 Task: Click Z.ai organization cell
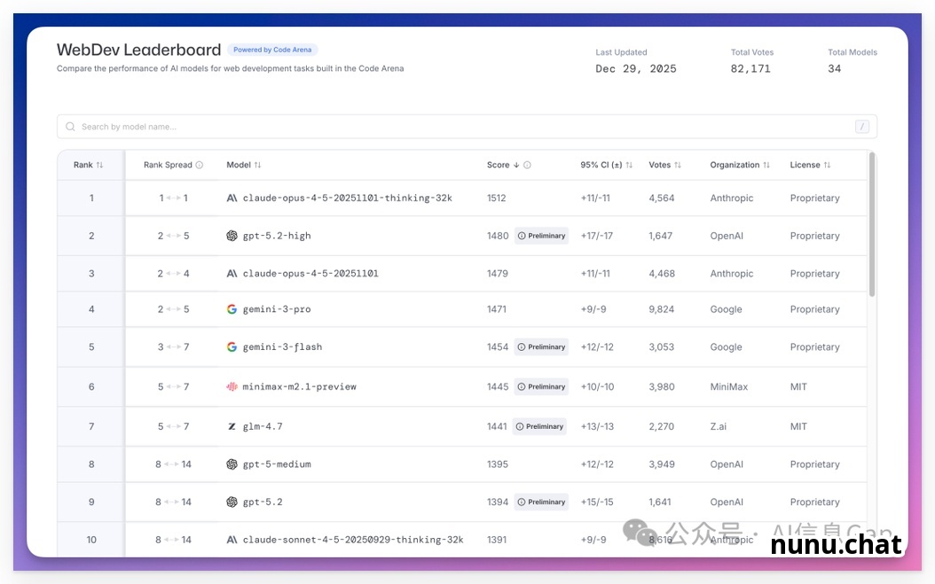pyautogui.click(x=718, y=426)
